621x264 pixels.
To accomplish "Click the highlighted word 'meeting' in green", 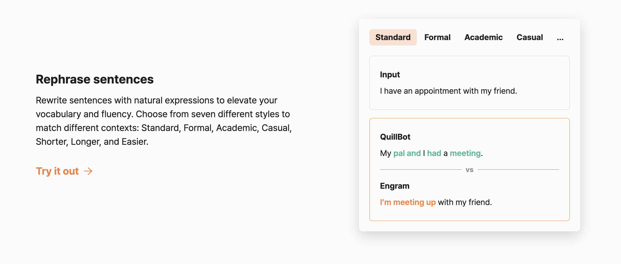I will pyautogui.click(x=465, y=153).
